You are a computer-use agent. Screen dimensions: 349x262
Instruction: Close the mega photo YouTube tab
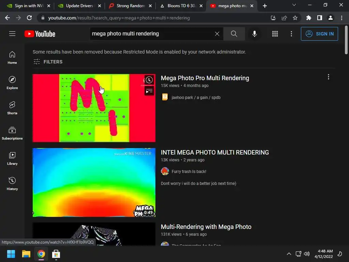click(252, 6)
